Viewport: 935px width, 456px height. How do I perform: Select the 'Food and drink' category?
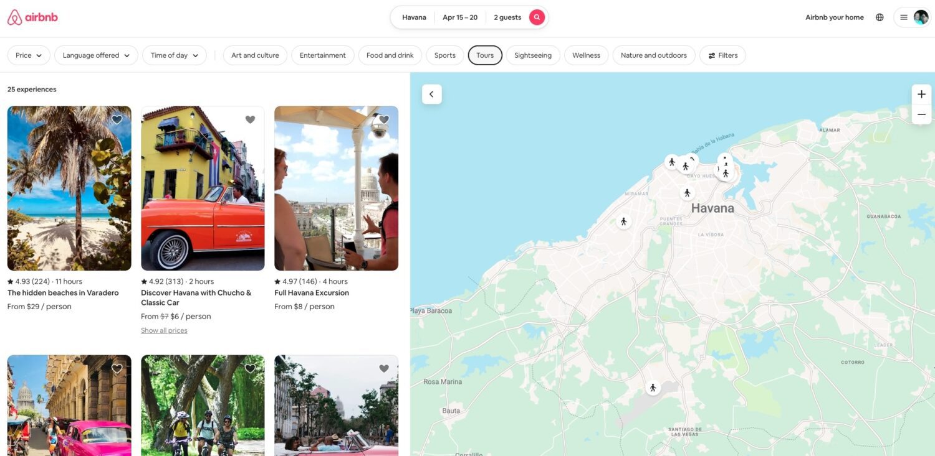[390, 55]
